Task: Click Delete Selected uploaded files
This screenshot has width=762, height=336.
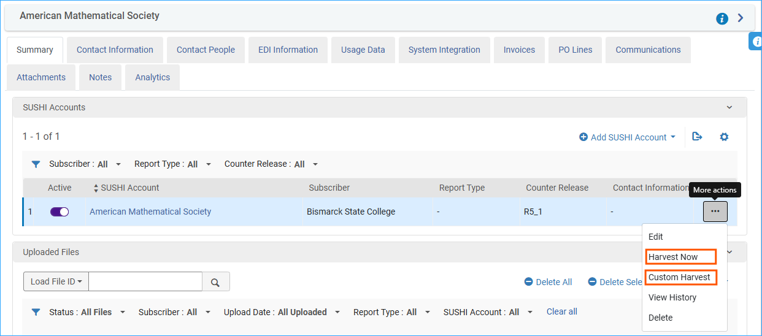Action: [x=614, y=282]
